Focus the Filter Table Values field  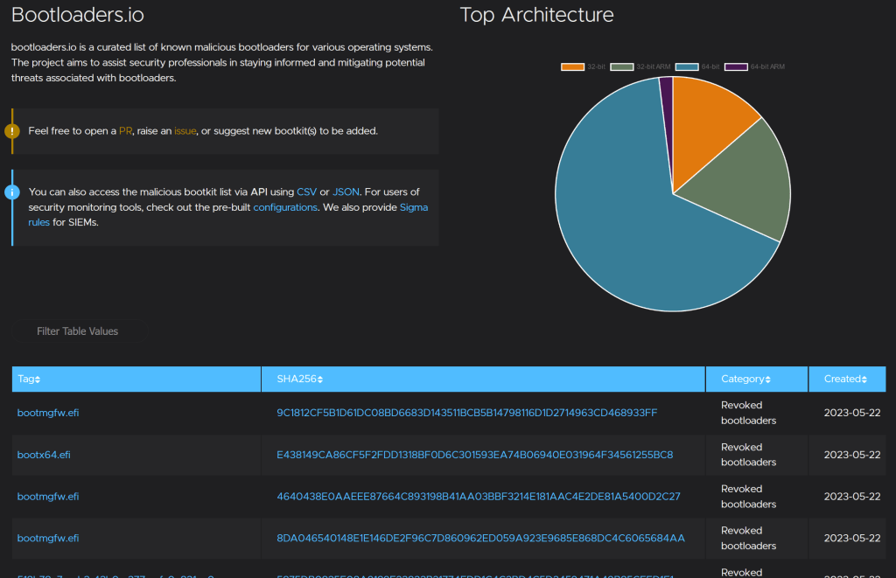tap(79, 331)
